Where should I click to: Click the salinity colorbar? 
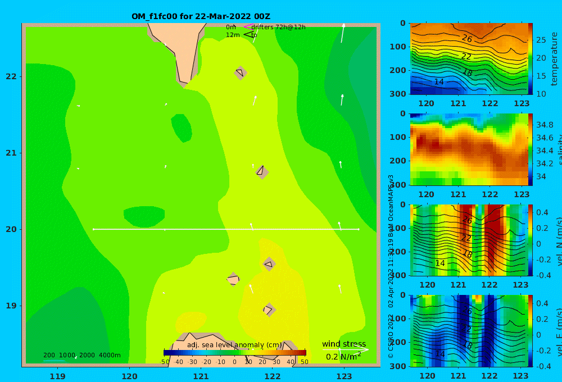click(531, 149)
